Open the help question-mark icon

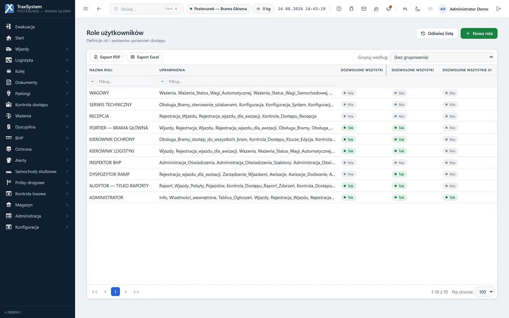(339, 9)
